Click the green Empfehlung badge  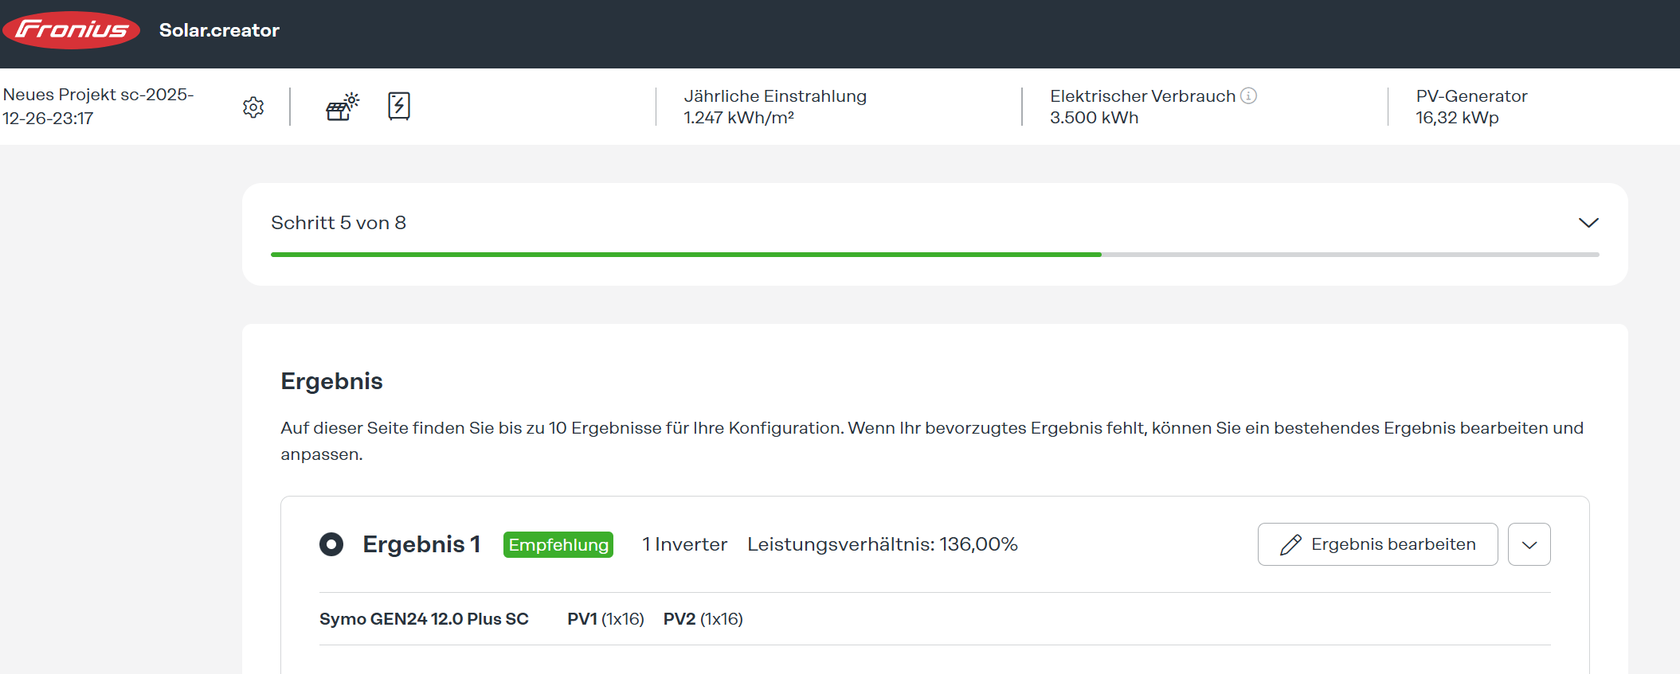point(558,544)
